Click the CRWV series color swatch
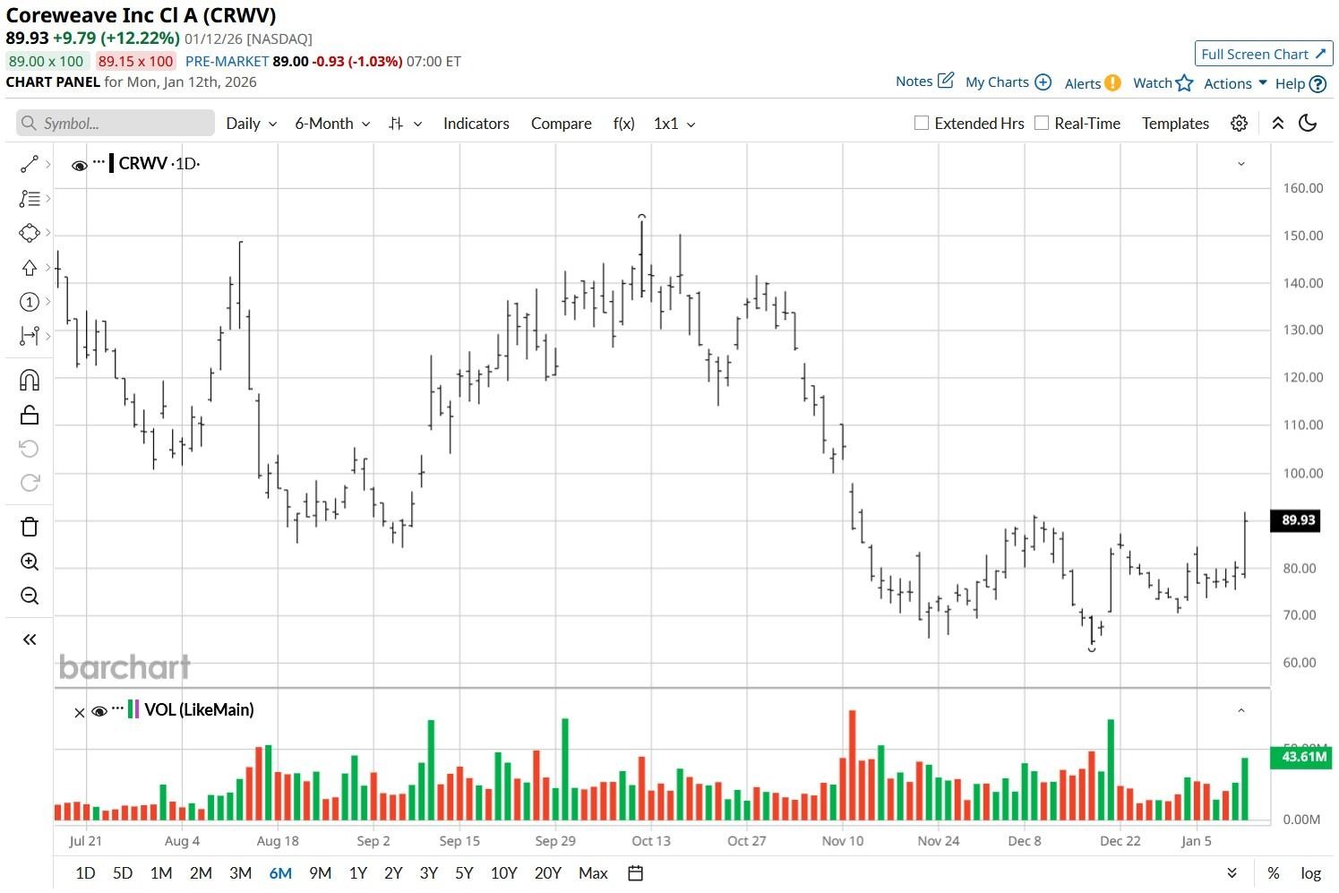 [111, 163]
